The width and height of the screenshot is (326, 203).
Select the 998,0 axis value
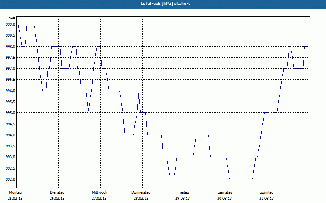(x=11, y=46)
